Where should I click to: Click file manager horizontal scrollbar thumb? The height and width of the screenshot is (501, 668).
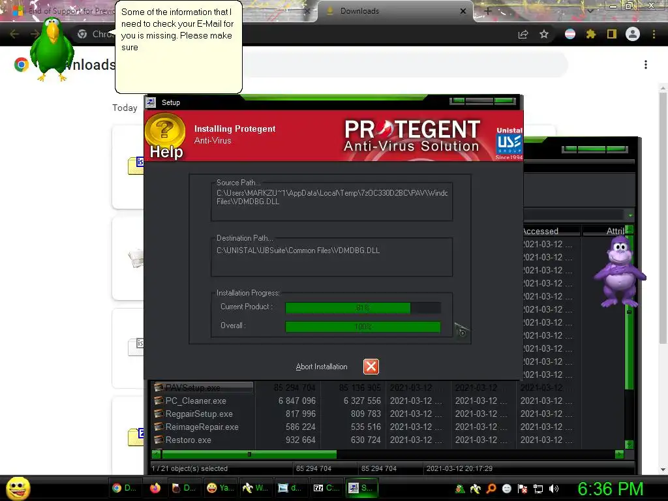pos(249,455)
